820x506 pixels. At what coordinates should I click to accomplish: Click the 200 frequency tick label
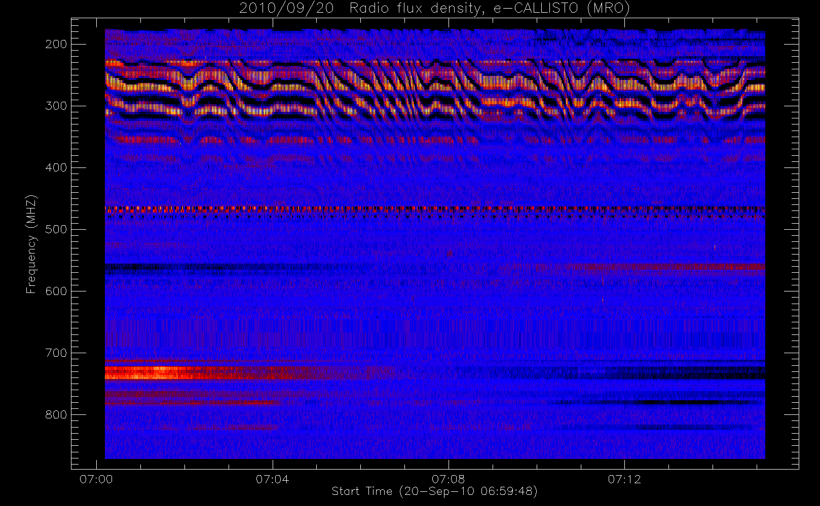point(56,44)
